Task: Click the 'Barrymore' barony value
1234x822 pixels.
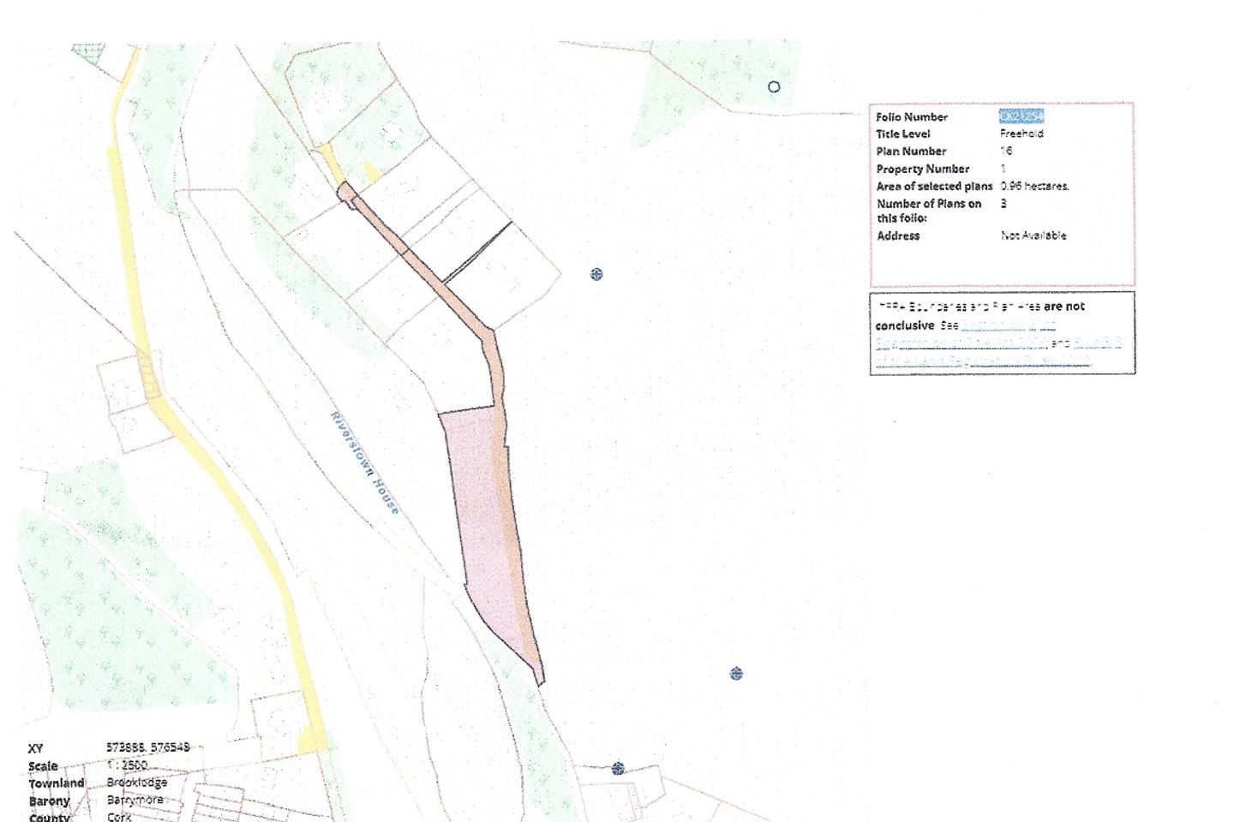Action: tap(135, 800)
